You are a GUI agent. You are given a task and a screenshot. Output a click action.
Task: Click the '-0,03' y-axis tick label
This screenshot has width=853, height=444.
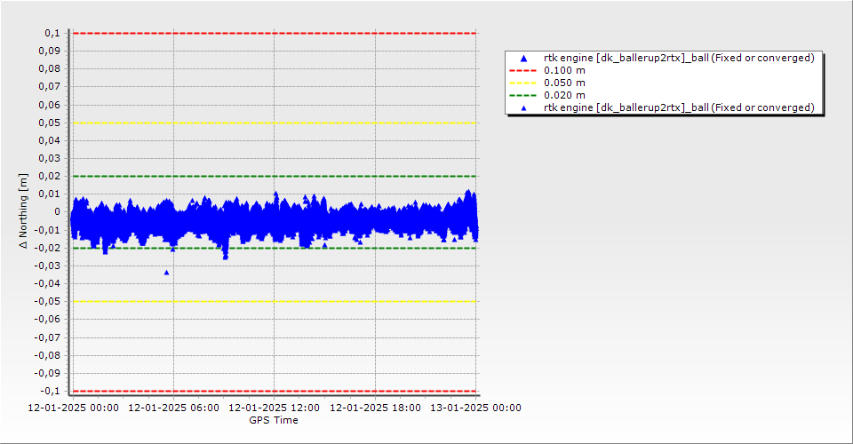(47, 266)
